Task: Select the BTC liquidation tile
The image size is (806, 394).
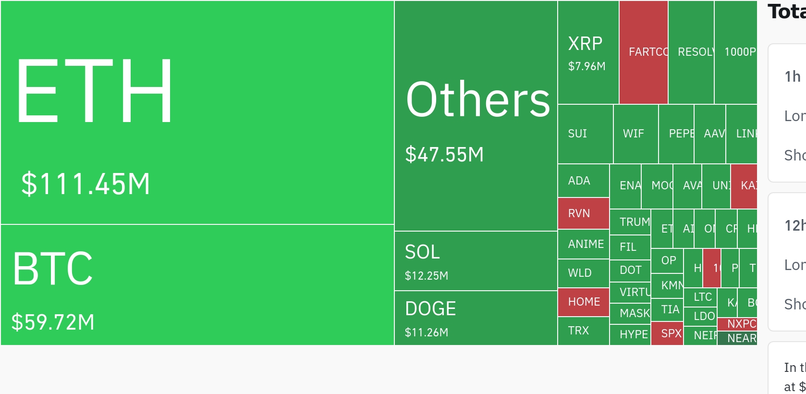Action: (197, 285)
